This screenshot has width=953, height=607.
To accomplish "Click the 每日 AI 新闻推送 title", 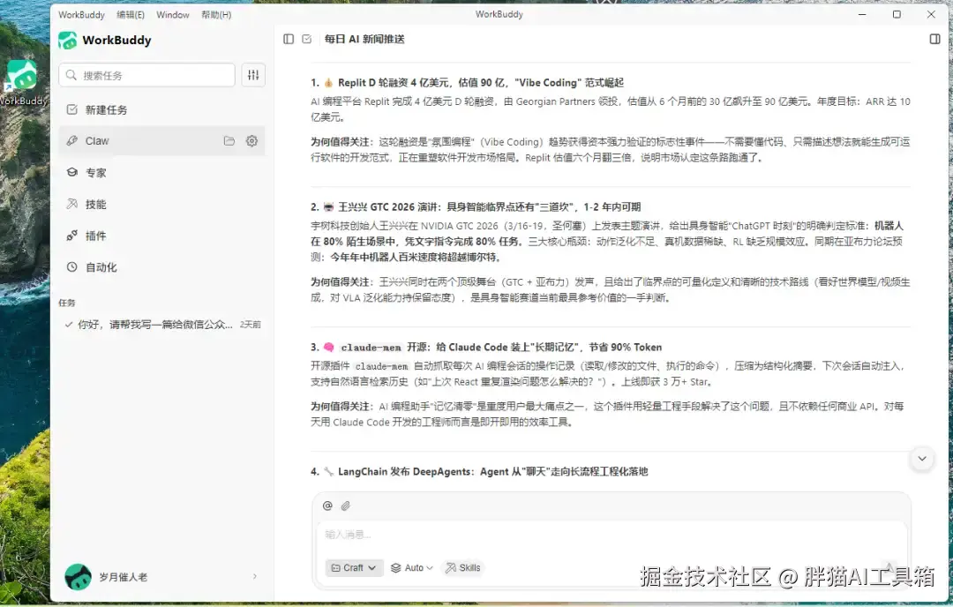I will (364, 39).
